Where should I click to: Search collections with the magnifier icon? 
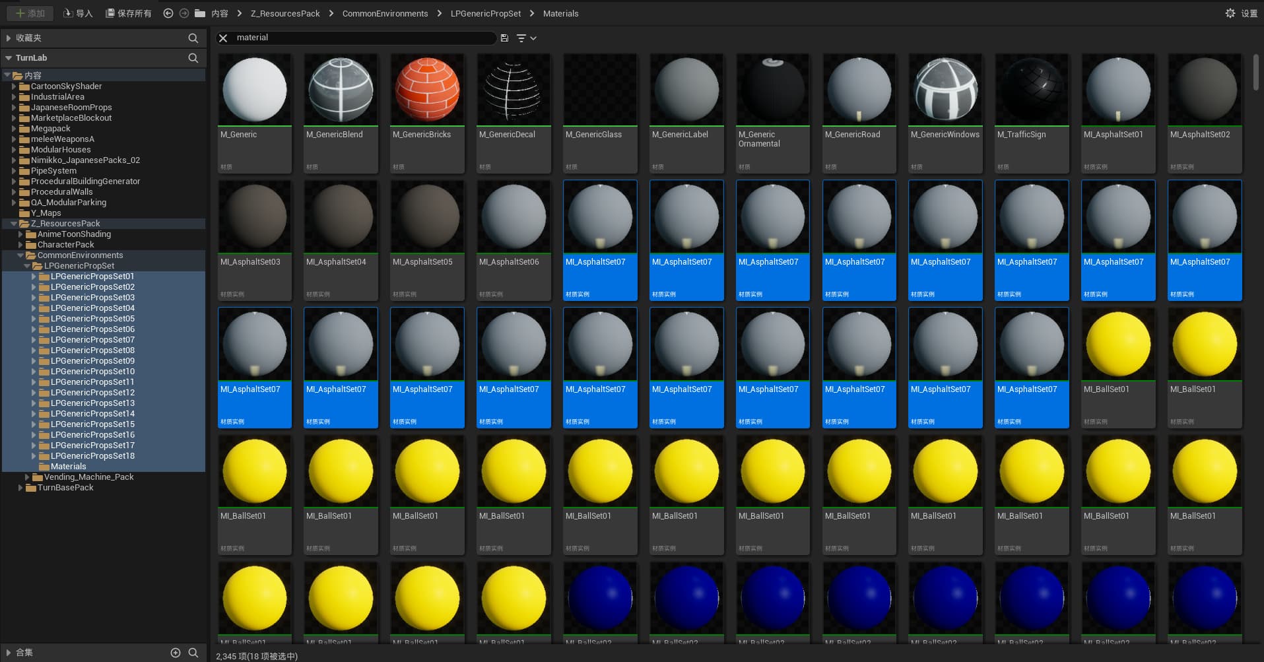pyautogui.click(x=193, y=653)
